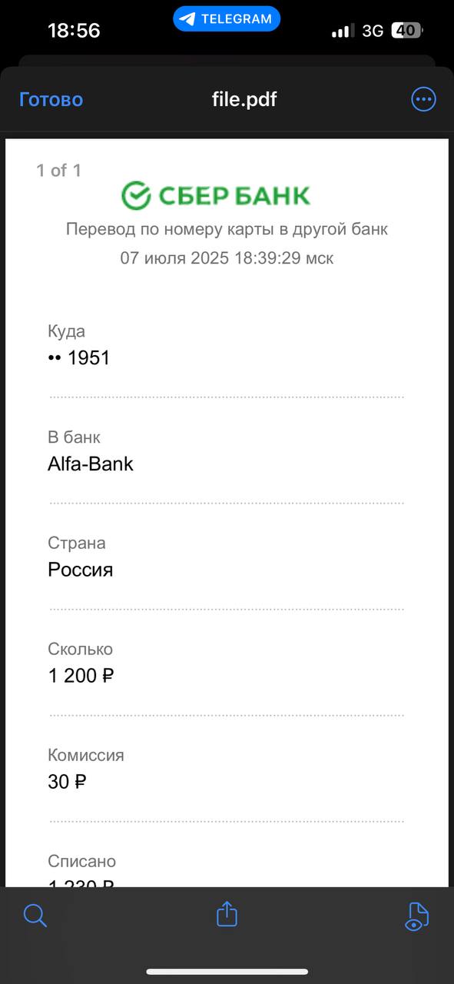
Task: Return to Telegram via status pill
Action: tap(227, 19)
